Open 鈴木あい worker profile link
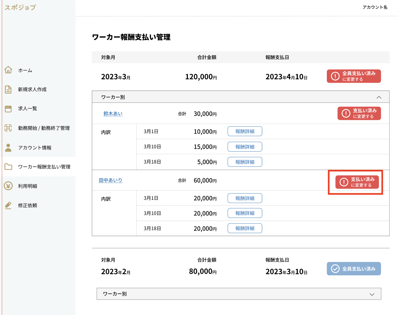398x315 pixels. 113,114
